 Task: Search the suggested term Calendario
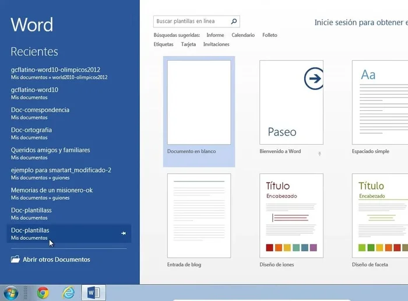pos(243,36)
